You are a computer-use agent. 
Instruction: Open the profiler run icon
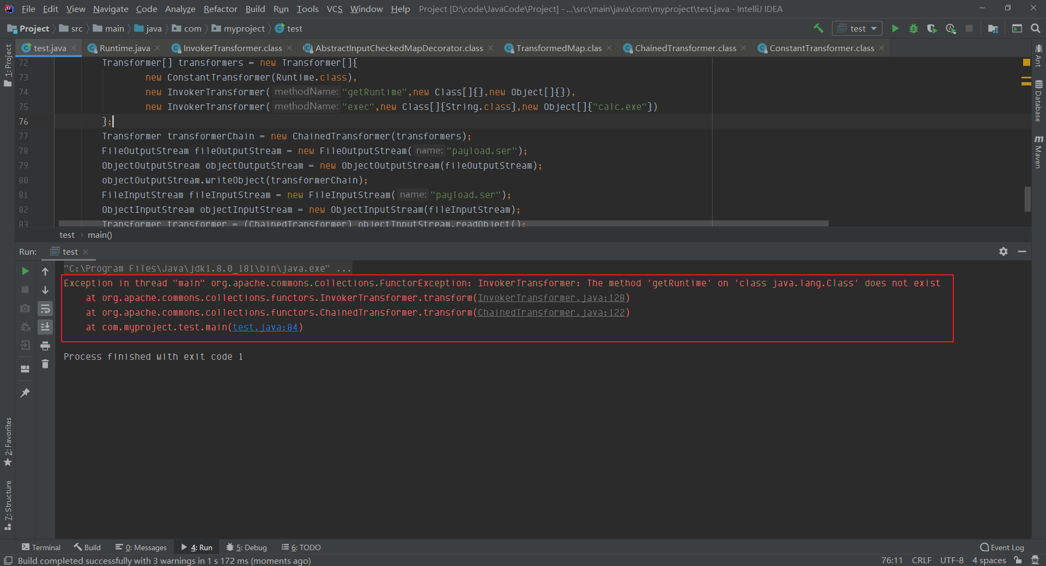pyautogui.click(x=951, y=28)
